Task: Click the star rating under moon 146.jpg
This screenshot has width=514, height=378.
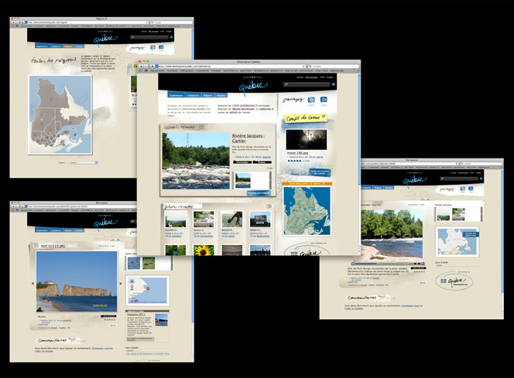Action: coord(294,161)
